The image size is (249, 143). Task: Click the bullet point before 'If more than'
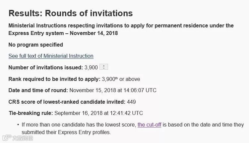coord(18,125)
